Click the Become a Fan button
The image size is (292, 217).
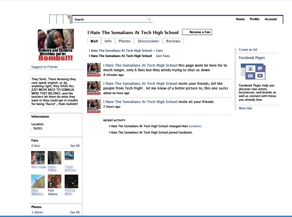(197, 32)
